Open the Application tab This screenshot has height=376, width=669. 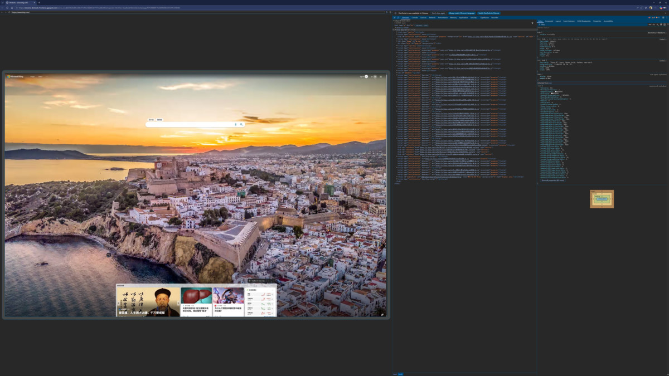463,17
